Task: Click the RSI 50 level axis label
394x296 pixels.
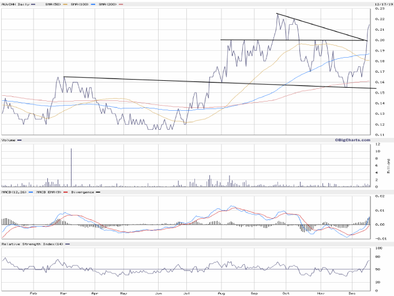Action: coord(378,269)
